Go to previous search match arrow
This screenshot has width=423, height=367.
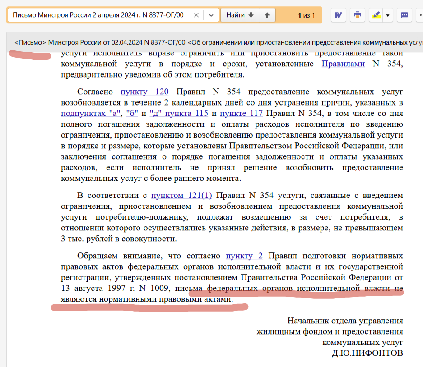(x=267, y=15)
